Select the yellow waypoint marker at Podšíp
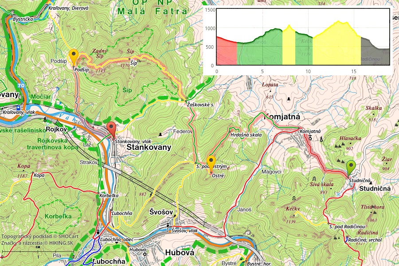The image size is (399, 266). pyautogui.click(x=74, y=57)
